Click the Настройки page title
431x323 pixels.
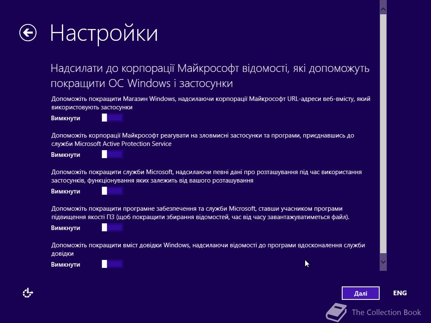pyautogui.click(x=104, y=33)
